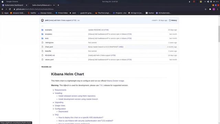This screenshot has height=124, width=220.
Task: Open the examples folder icon
Action: pos(42,30)
